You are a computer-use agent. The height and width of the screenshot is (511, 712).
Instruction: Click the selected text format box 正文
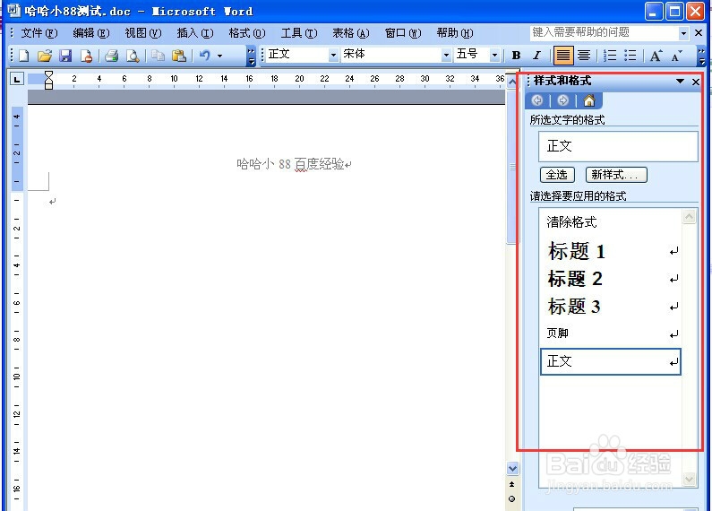click(618, 146)
